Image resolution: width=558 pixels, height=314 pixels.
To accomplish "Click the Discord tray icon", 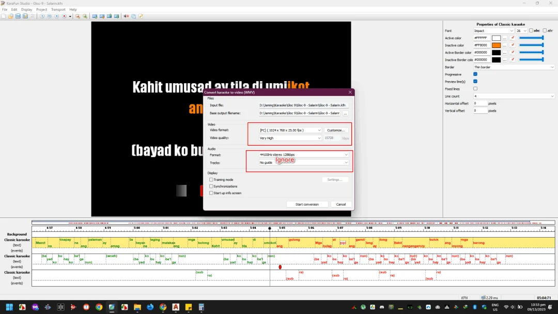I will (382, 307).
